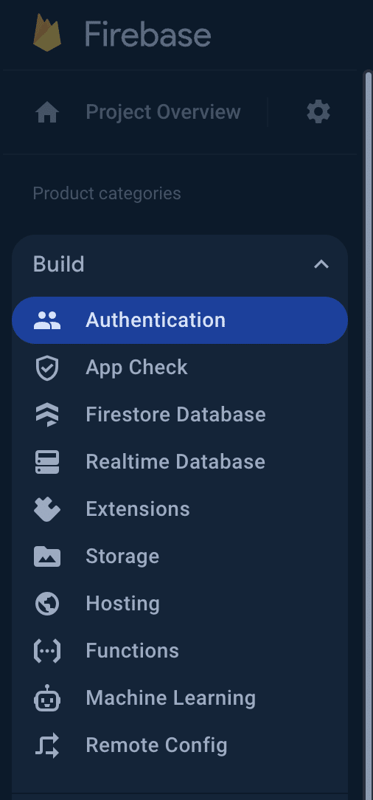Screen dimensions: 373x800
Task: Click the Realtime Database server icon
Action: (x=47, y=462)
